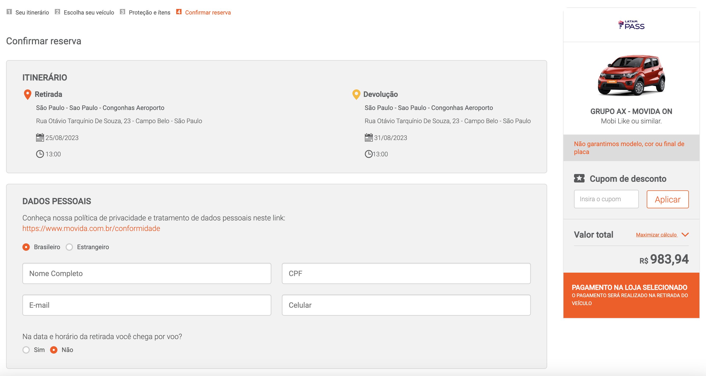Screen dimensions: 706x376
Task: Apply the discount coupon with Aplicar
Action: pyautogui.click(x=667, y=199)
